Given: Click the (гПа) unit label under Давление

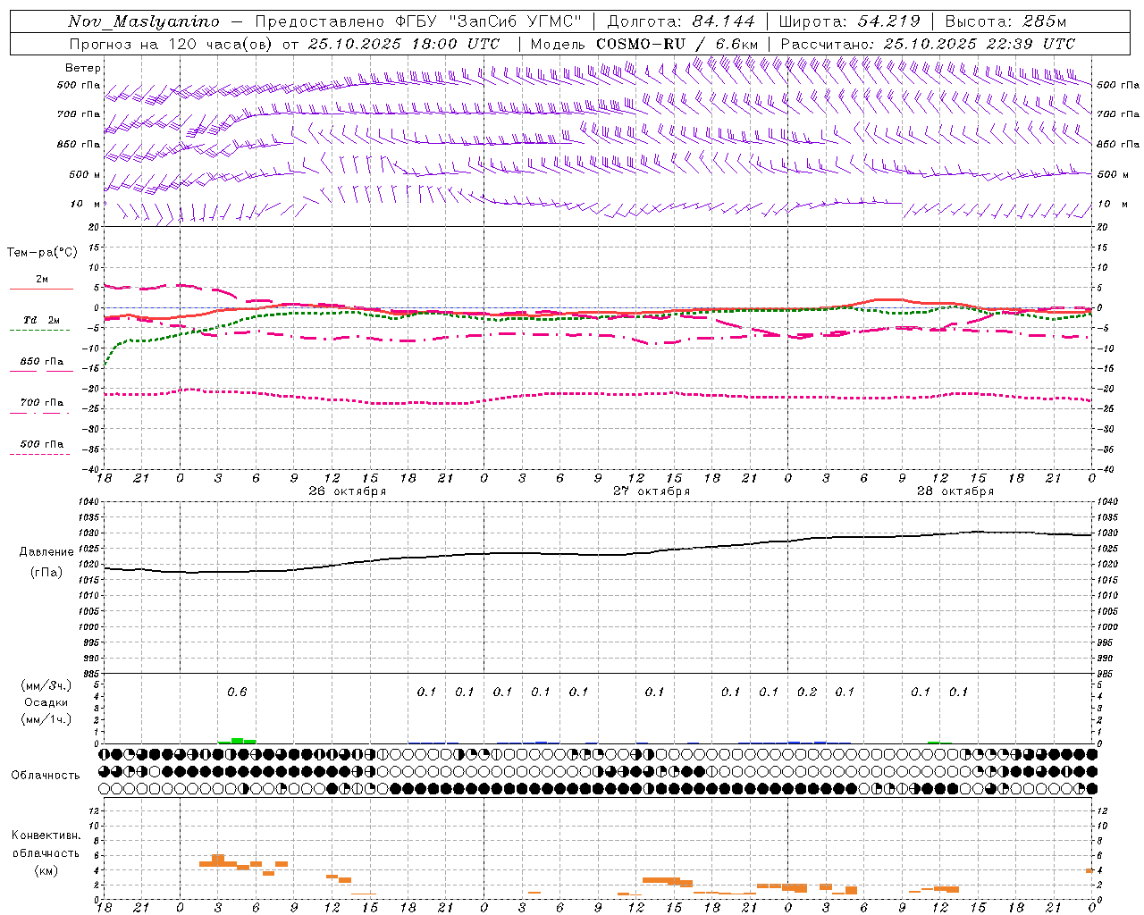Looking at the screenshot, I should click(x=45, y=573).
